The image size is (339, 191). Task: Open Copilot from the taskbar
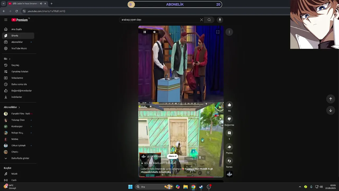click(x=178, y=187)
